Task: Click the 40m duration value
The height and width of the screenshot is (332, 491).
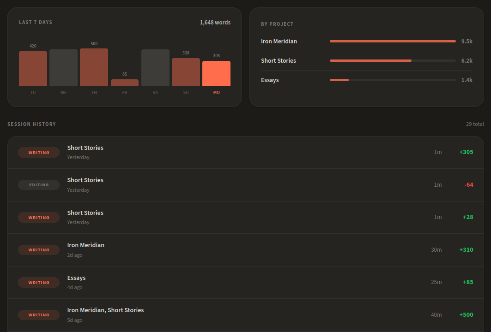Action: [436, 315]
